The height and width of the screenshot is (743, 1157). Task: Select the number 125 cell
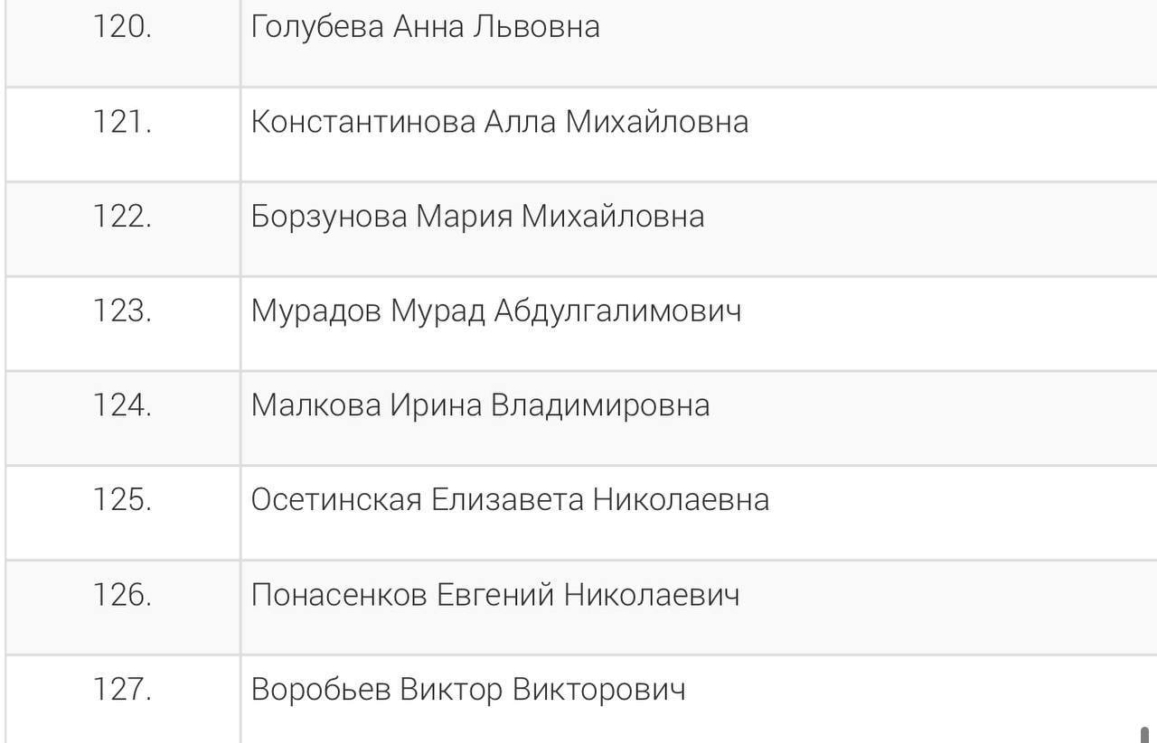tap(122, 500)
